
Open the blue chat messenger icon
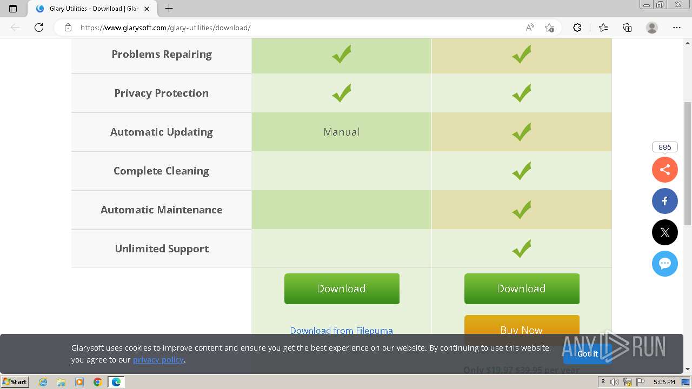click(x=665, y=264)
